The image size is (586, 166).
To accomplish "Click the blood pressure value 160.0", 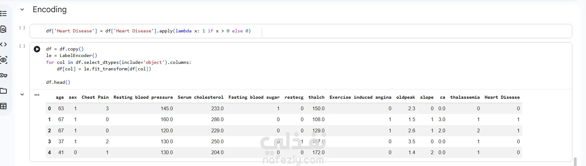I will 167,120.
